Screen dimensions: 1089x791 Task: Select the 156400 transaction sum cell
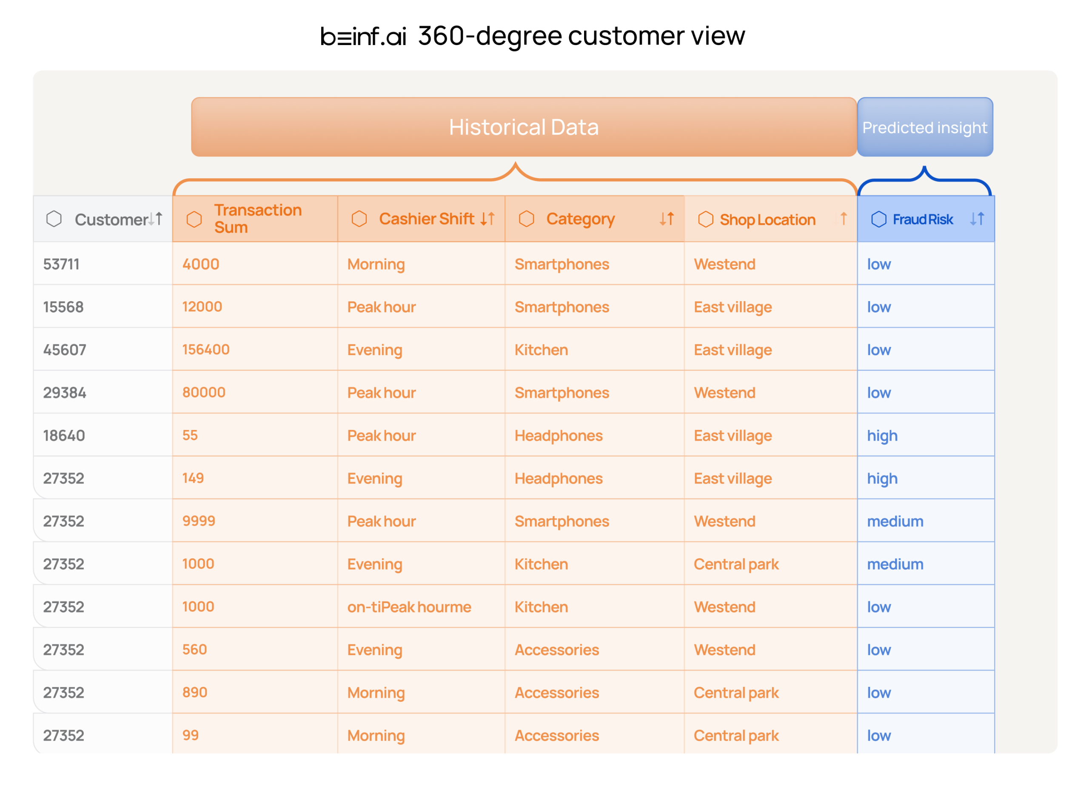pyautogui.click(x=206, y=350)
